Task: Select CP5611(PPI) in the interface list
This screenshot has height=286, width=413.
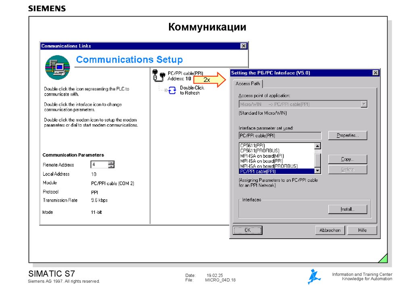Action: (x=277, y=145)
